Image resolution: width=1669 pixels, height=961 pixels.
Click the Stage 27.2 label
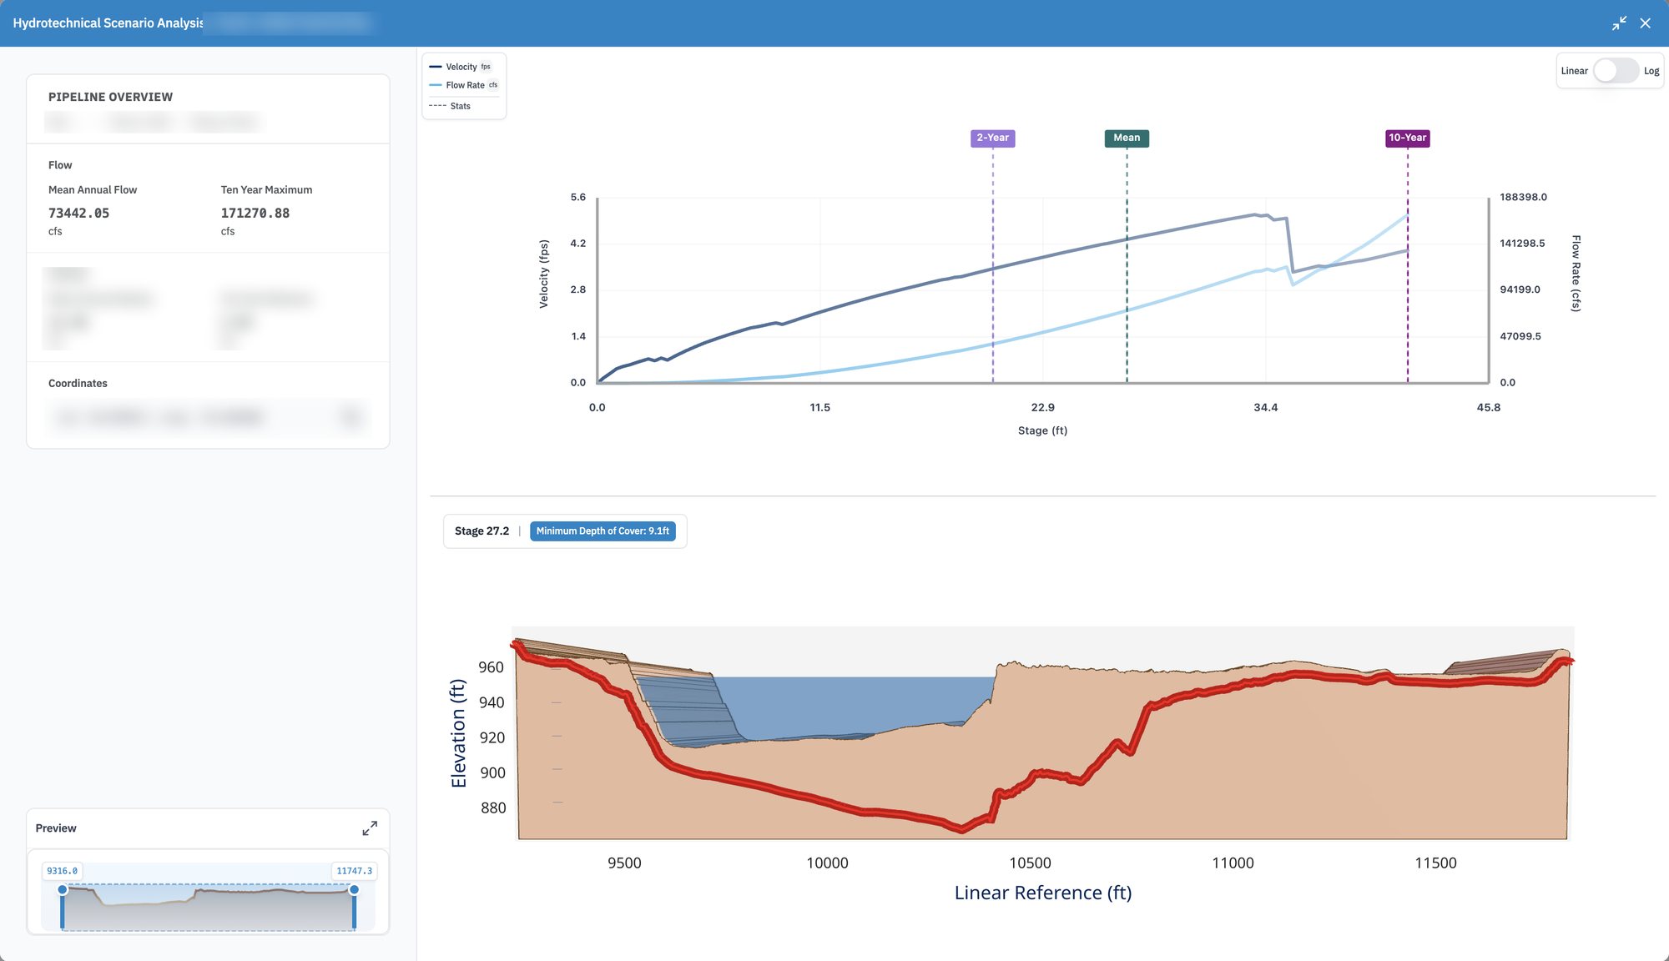click(482, 531)
